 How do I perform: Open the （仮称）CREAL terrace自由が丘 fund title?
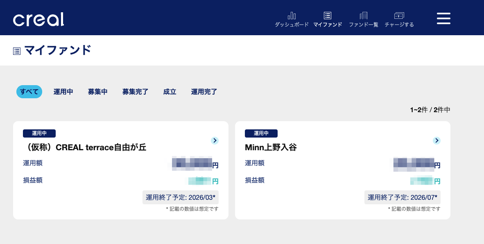pos(85,147)
